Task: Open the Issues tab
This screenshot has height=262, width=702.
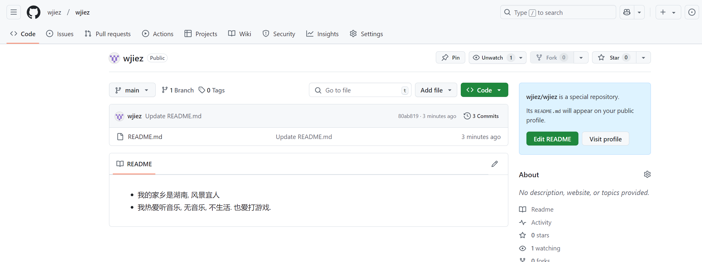Action: point(60,34)
